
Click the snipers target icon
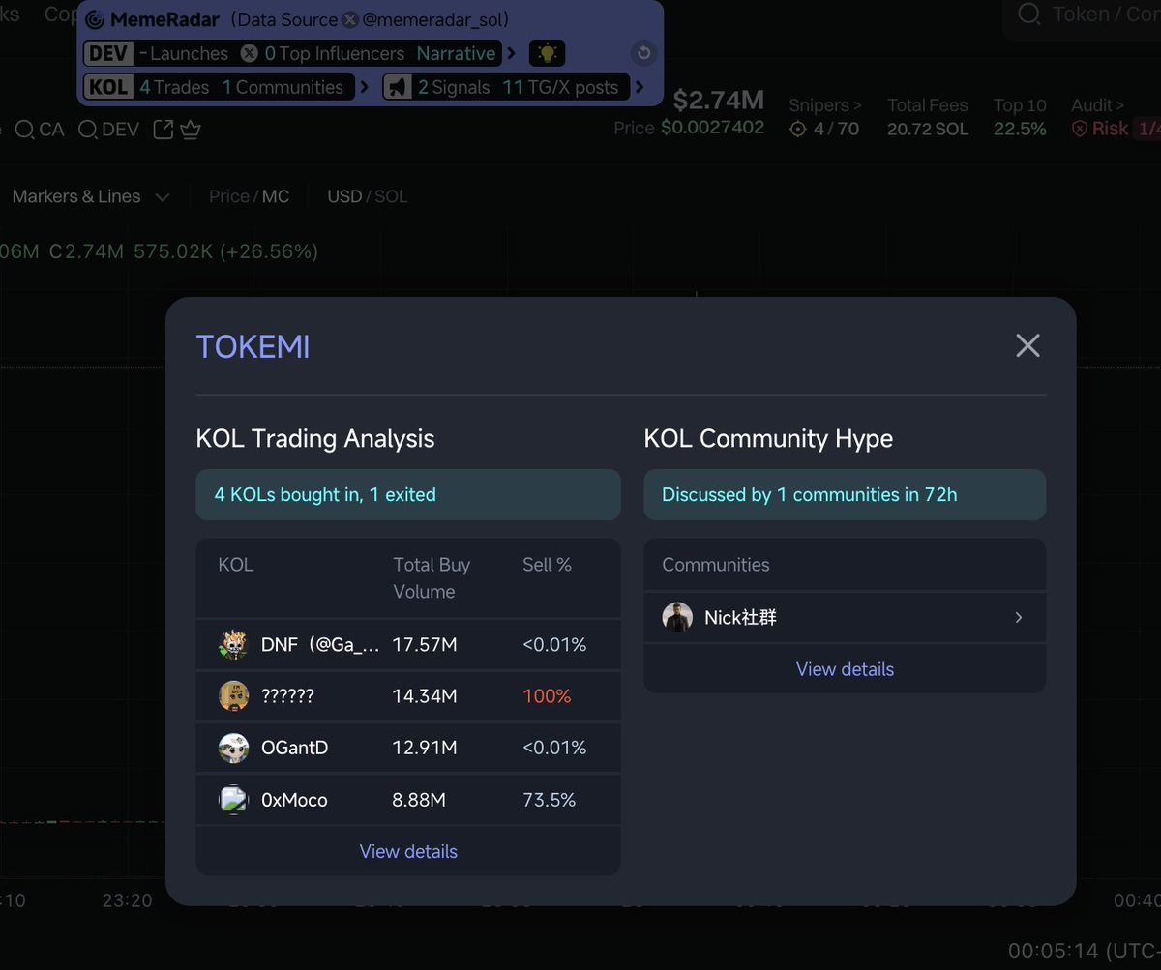pos(798,129)
